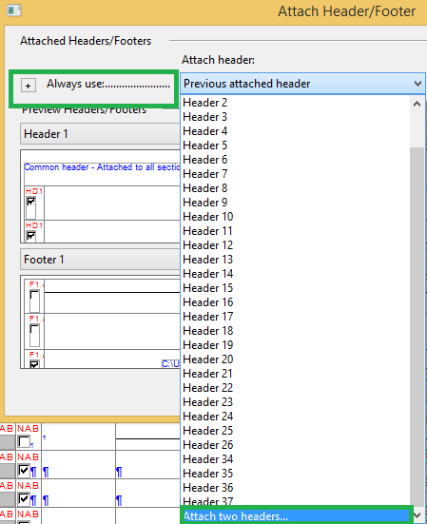Click the application icon in title bar

[x=14, y=10]
